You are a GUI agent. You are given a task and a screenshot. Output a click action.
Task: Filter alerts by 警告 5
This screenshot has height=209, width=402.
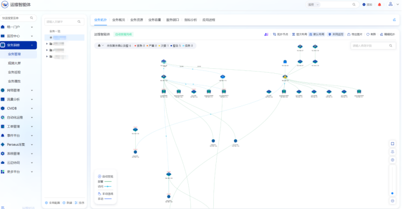[176, 46]
